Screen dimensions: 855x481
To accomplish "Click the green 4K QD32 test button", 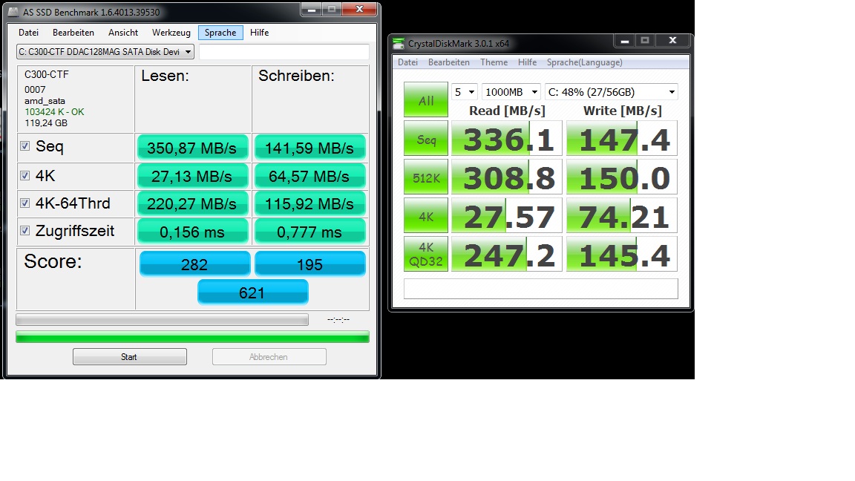I will [426, 254].
